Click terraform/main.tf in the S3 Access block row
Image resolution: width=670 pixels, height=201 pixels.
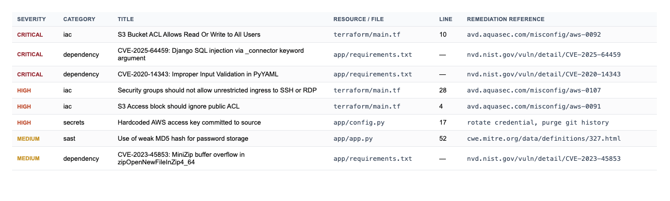(x=367, y=107)
